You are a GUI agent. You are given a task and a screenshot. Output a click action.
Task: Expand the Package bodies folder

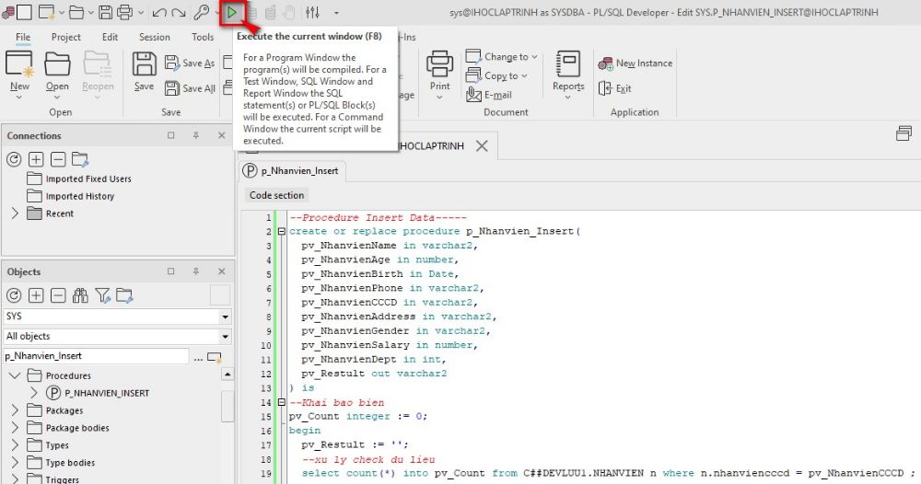click(x=15, y=428)
